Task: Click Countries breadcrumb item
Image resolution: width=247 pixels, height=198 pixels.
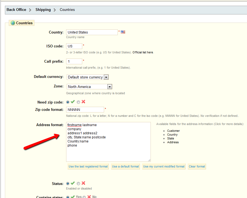Action: click(67, 10)
